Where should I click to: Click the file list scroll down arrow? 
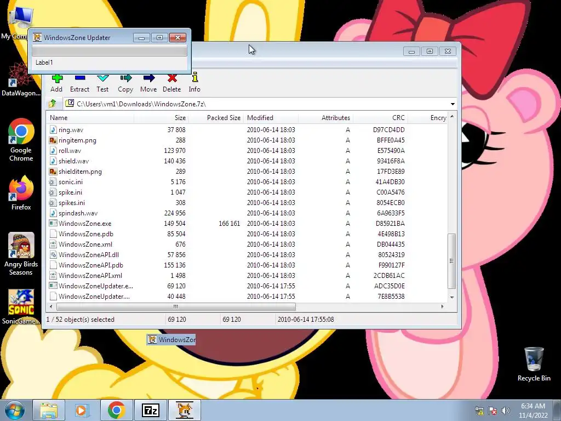452,297
